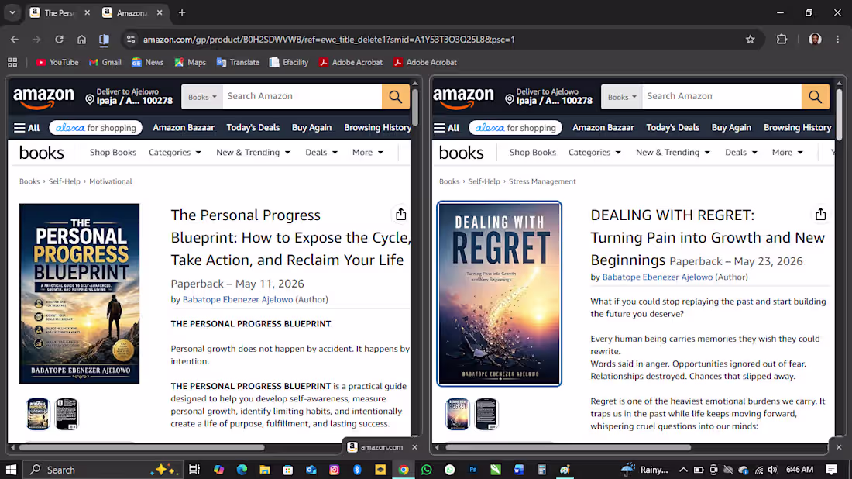Open Amazon Bazaar in the right pane
The height and width of the screenshot is (479, 852).
[603, 128]
